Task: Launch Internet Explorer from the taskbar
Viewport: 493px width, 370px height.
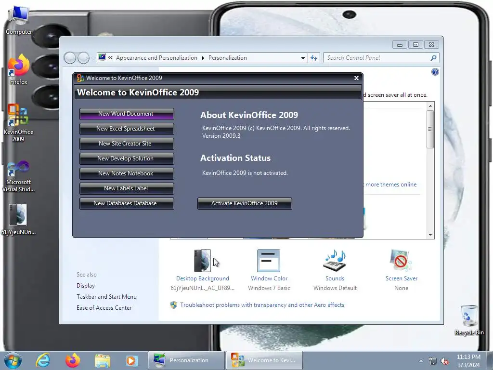Action: [43, 360]
